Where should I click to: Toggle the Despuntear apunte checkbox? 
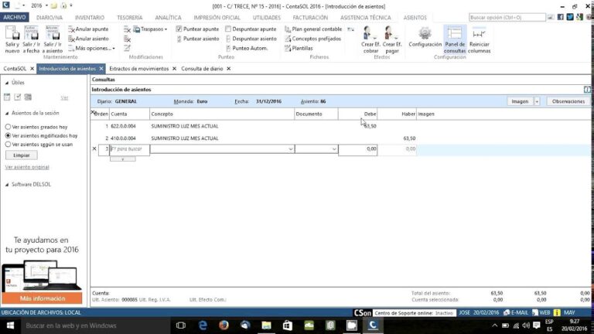coord(228,29)
